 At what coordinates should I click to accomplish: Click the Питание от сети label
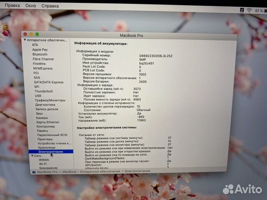coord(92,135)
